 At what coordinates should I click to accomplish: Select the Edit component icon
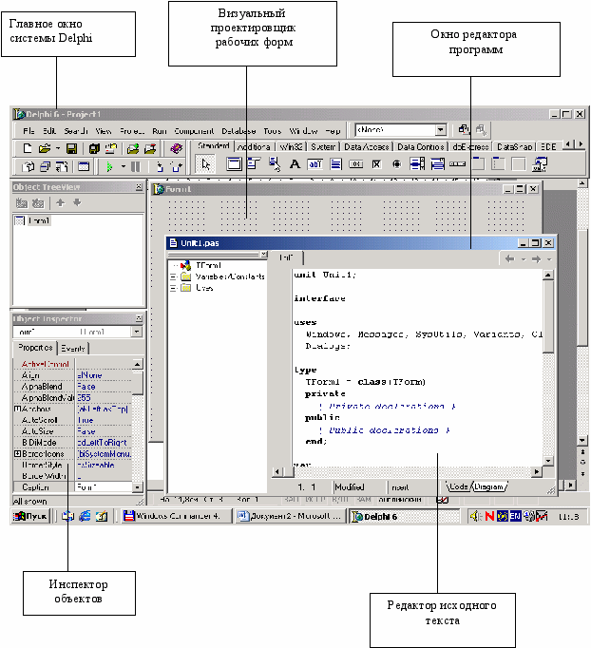pos(315,164)
